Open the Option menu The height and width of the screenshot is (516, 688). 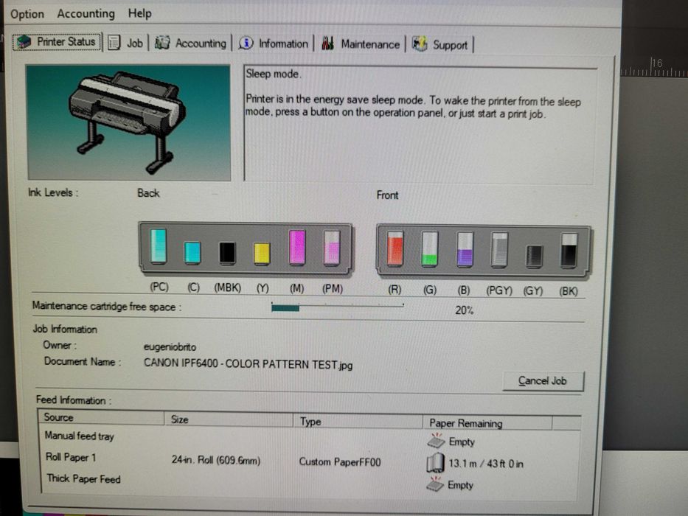tap(27, 14)
